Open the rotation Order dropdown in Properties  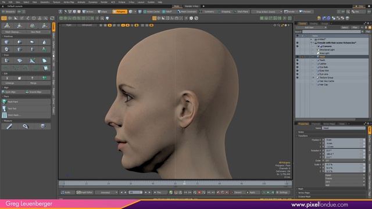click(345, 161)
